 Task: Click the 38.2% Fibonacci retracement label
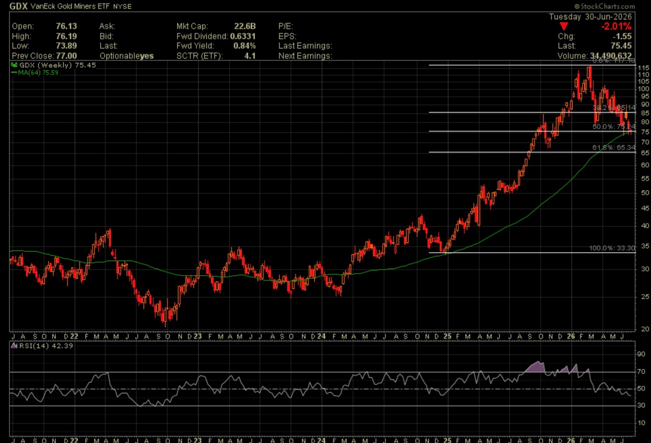614,108
